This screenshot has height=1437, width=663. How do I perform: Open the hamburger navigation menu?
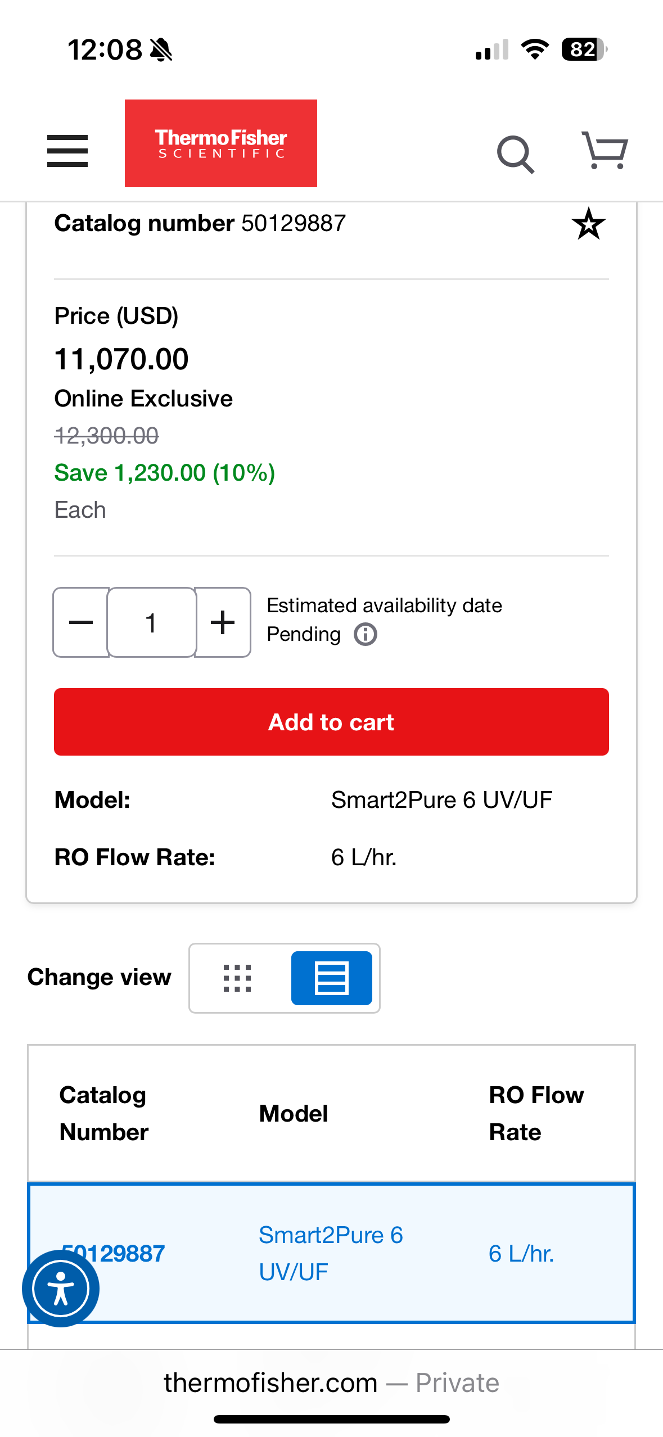[67, 151]
